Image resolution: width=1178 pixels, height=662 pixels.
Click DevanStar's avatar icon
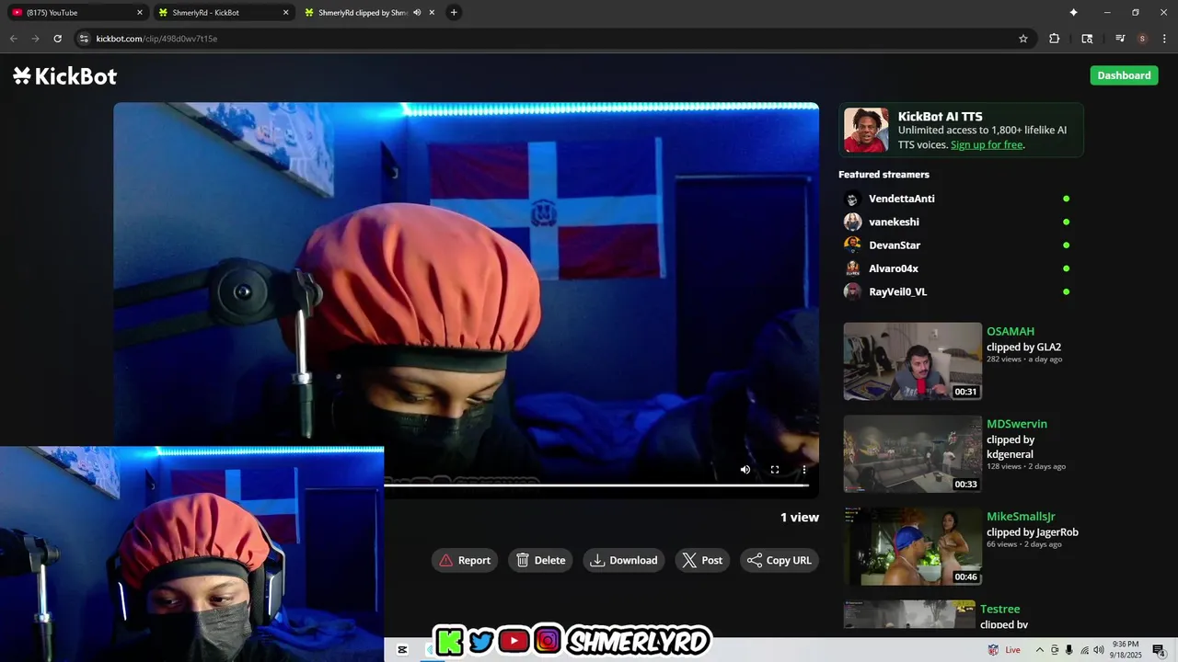(x=853, y=245)
